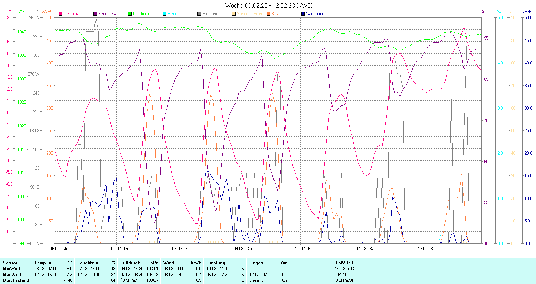
Task: Click the MinWert row label
Action: pyautogui.click(x=11, y=268)
